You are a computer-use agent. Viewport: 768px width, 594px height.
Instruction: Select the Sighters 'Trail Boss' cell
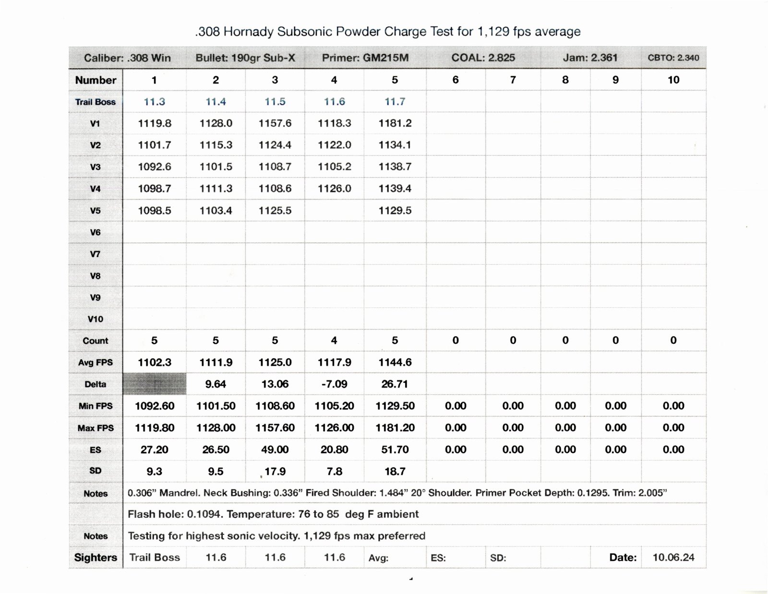pos(155,558)
